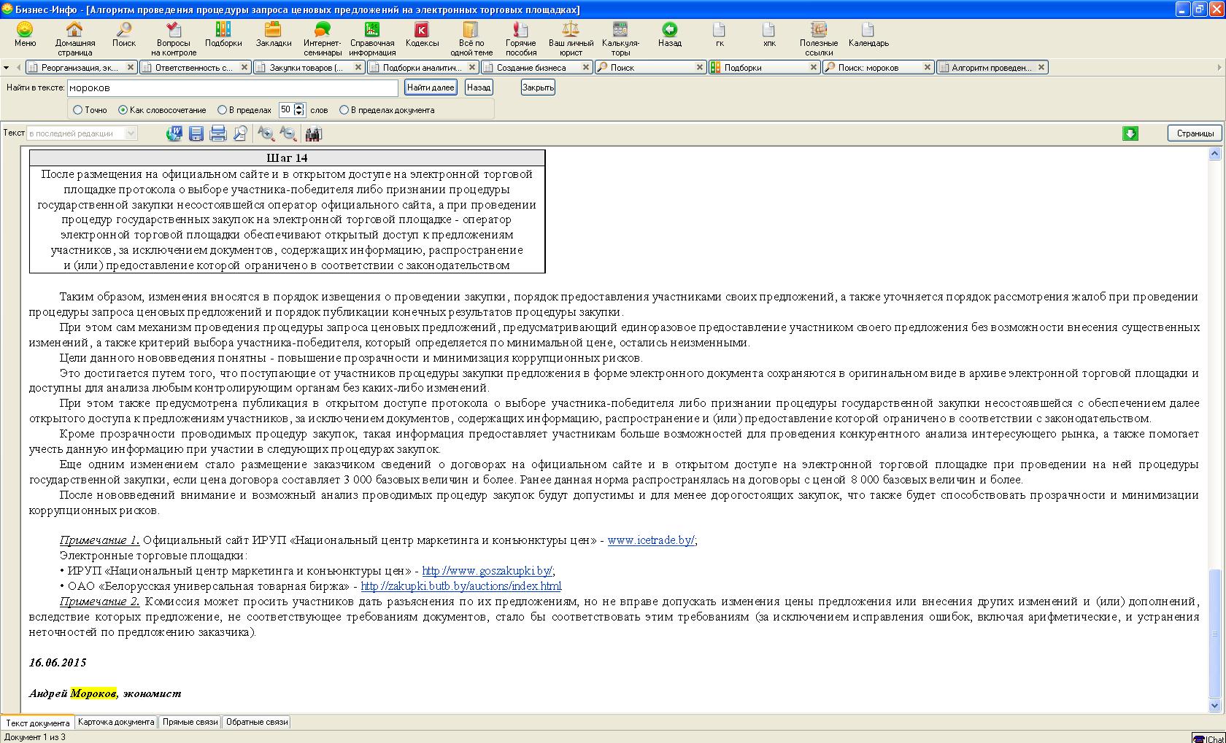Open Ваш личный юрист scales icon

tap(571, 36)
